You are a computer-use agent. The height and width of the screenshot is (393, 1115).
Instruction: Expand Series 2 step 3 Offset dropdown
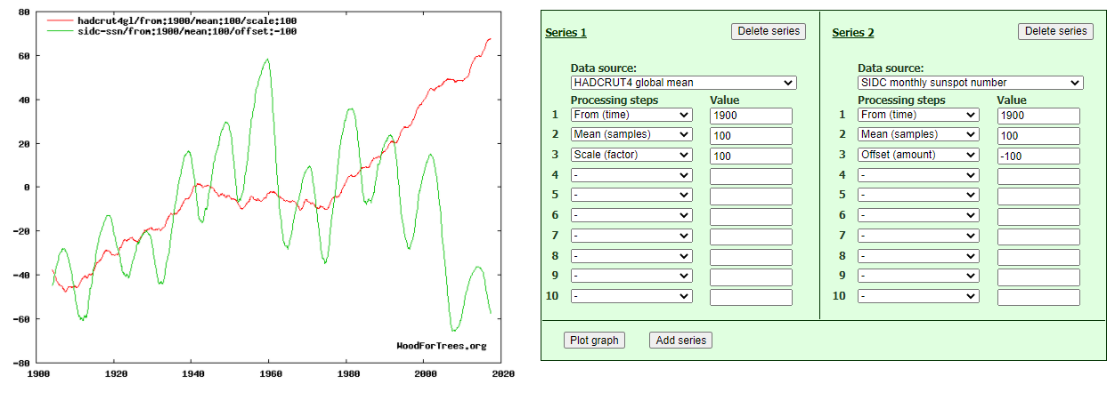click(x=918, y=155)
